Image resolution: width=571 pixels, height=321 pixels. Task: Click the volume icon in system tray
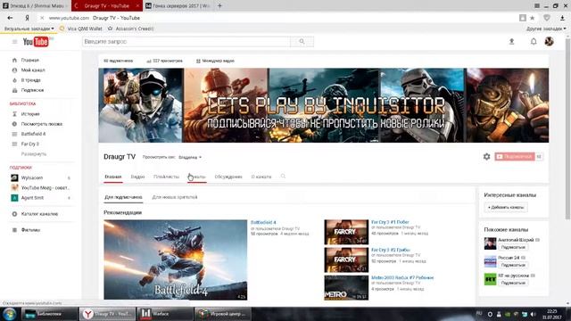coord(534,314)
